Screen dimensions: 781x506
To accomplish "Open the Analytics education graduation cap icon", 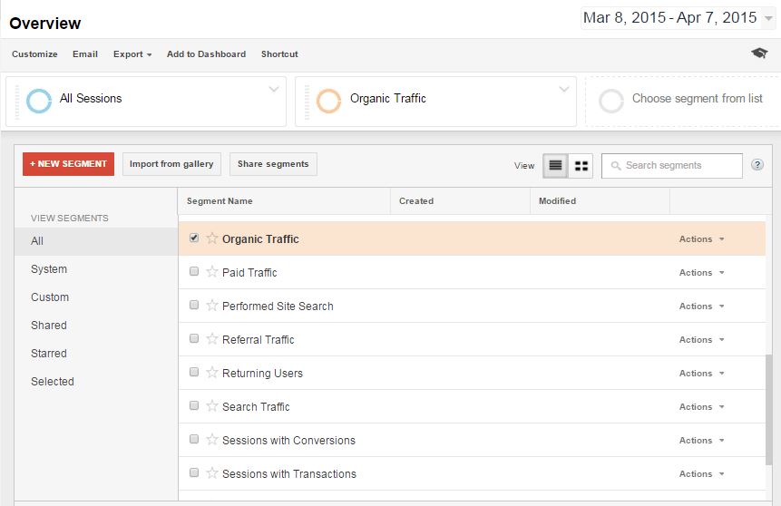I will pos(759,54).
